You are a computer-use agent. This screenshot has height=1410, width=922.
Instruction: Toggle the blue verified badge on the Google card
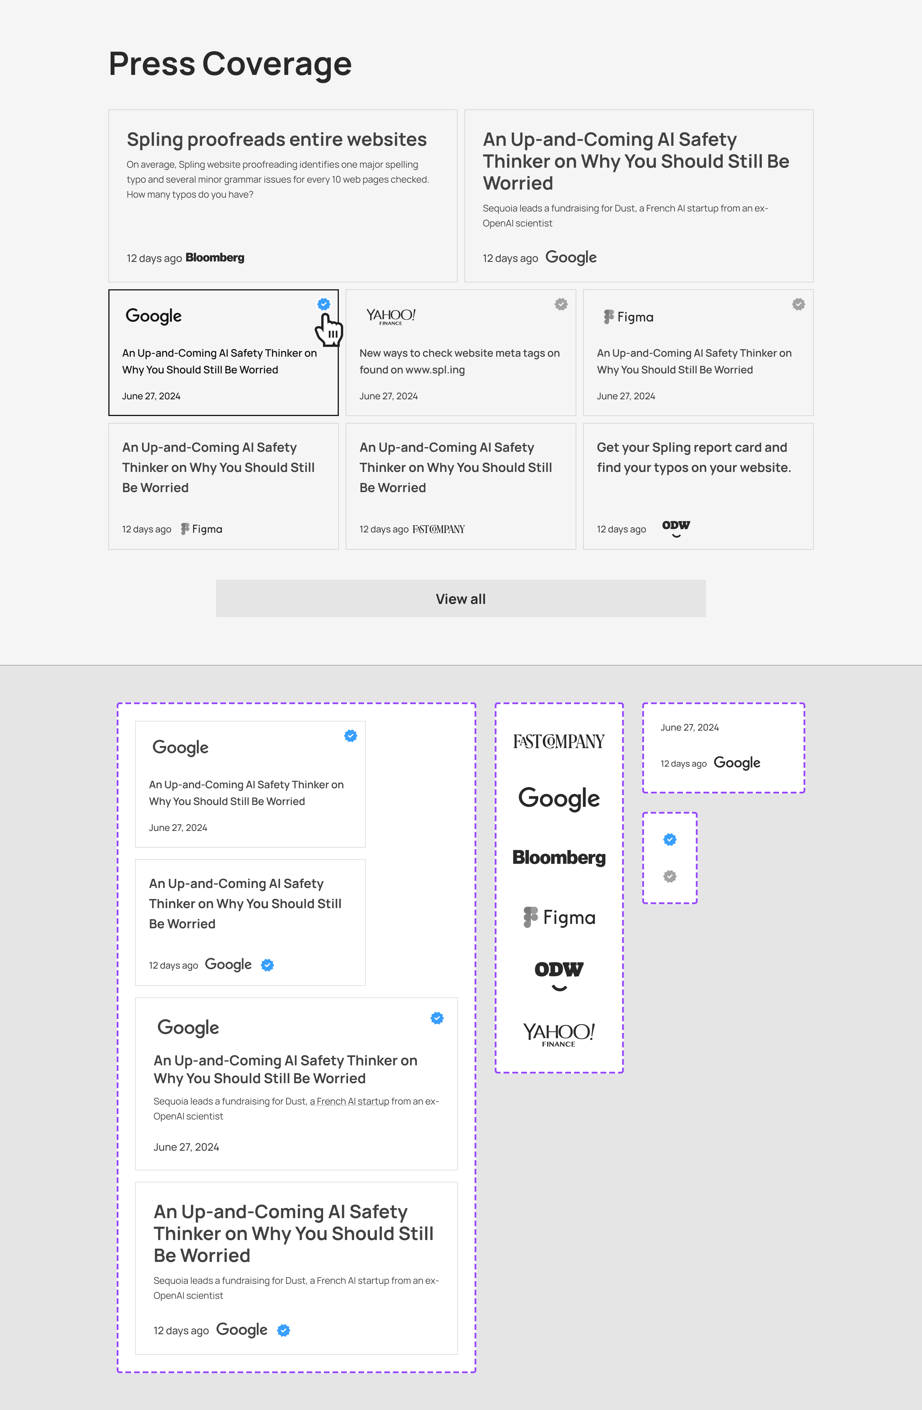(x=324, y=304)
